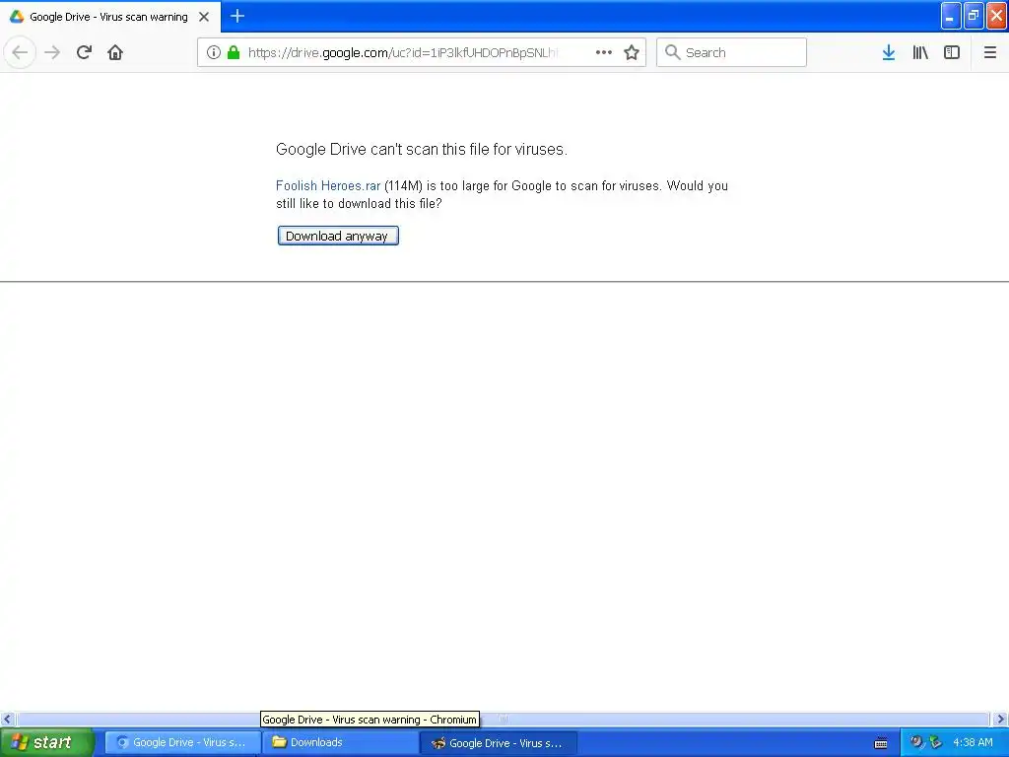1009x757 pixels.
Task: Switch to Chromium Google Drive taskbar window
Action: coord(182,742)
